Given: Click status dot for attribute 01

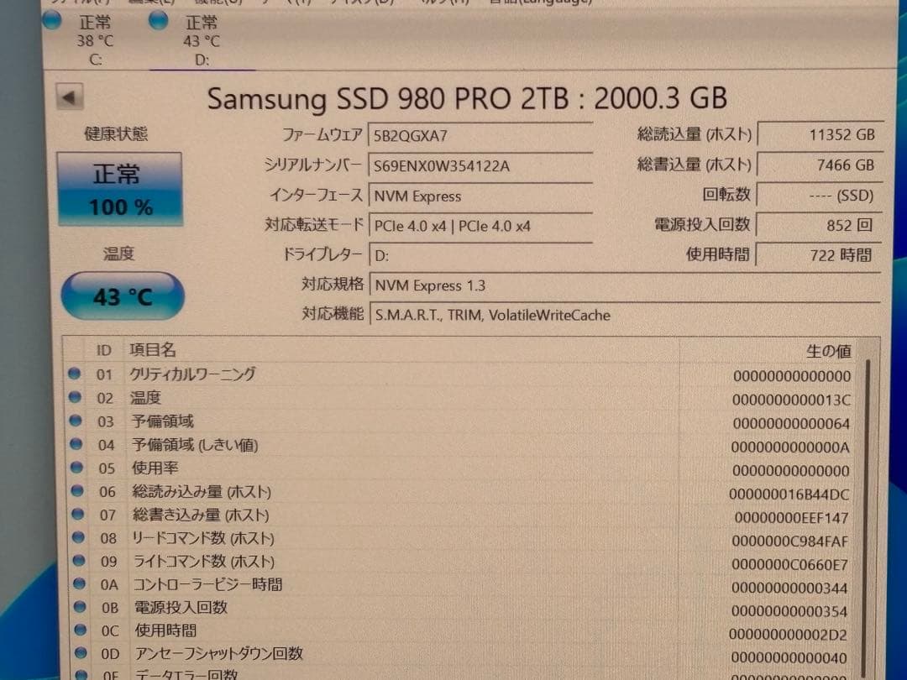Looking at the screenshot, I should [74, 374].
